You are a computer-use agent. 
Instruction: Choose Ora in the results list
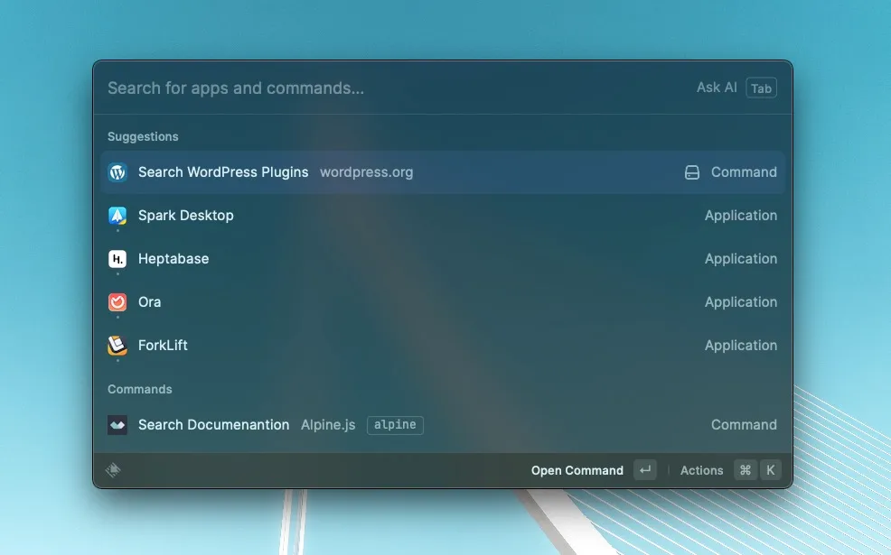150,302
